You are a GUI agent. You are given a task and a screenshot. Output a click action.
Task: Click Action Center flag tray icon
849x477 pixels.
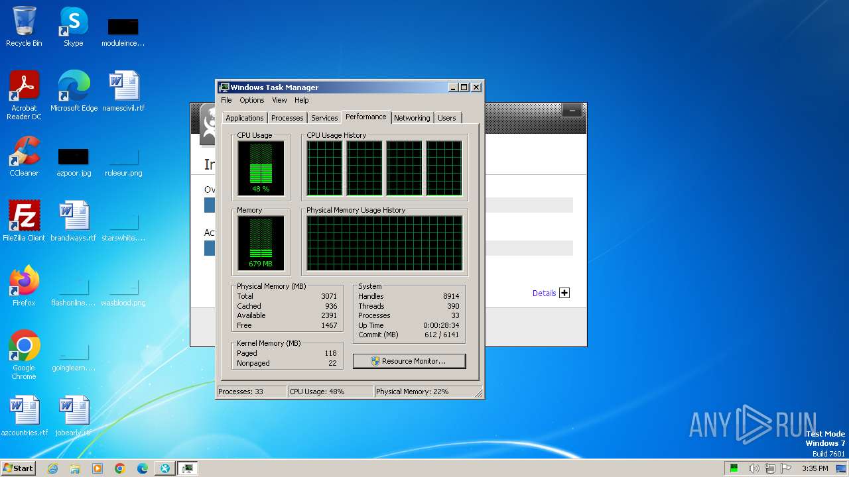pos(785,468)
